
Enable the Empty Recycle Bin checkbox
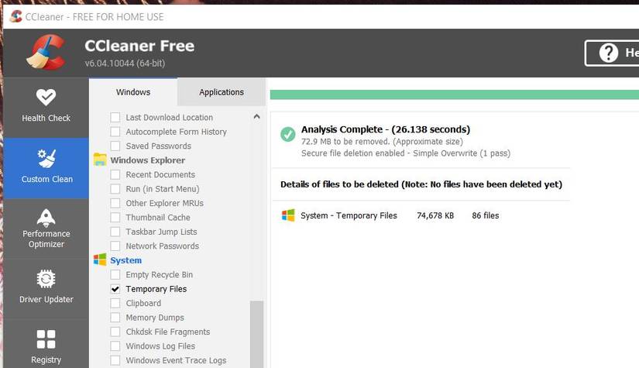pyautogui.click(x=115, y=275)
